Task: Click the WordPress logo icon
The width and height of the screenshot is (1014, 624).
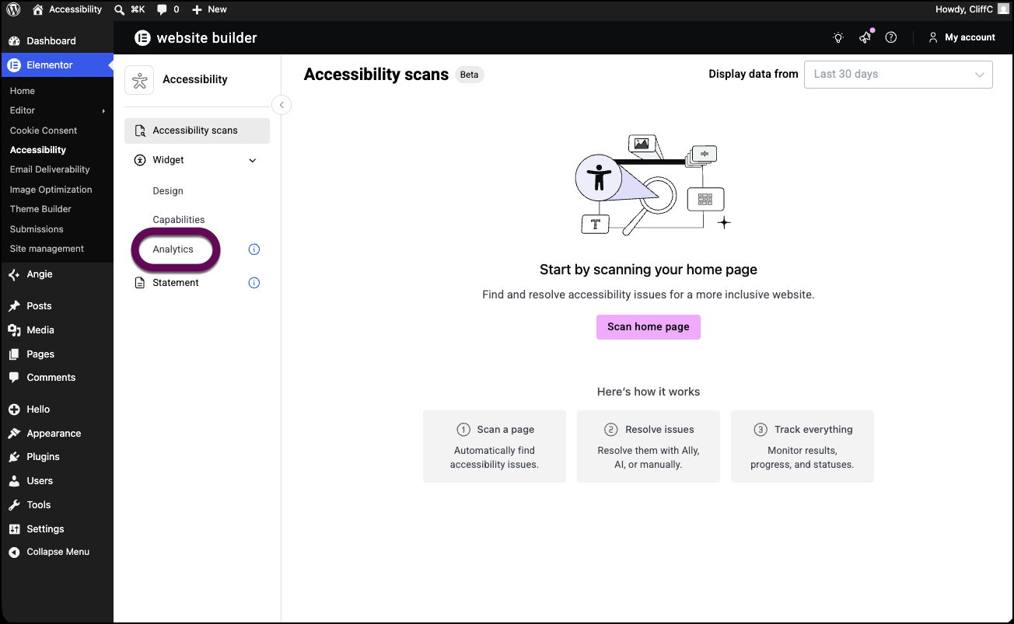Action: coord(13,9)
